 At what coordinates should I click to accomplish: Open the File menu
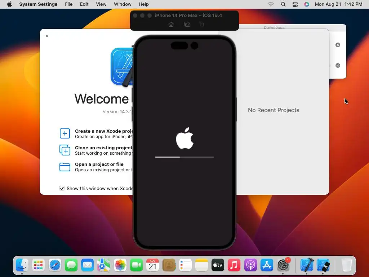pos(69,4)
